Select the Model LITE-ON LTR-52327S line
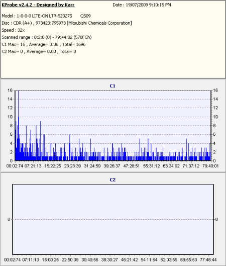Viewport: 226px width, 266px height. pos(46,16)
